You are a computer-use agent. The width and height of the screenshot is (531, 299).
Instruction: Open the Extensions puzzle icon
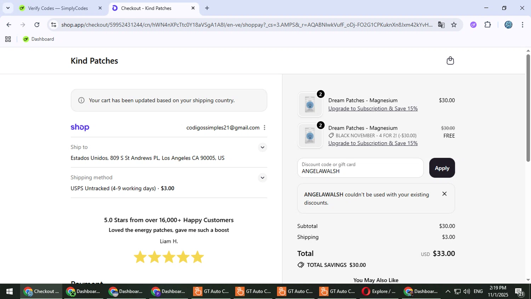pyautogui.click(x=488, y=25)
